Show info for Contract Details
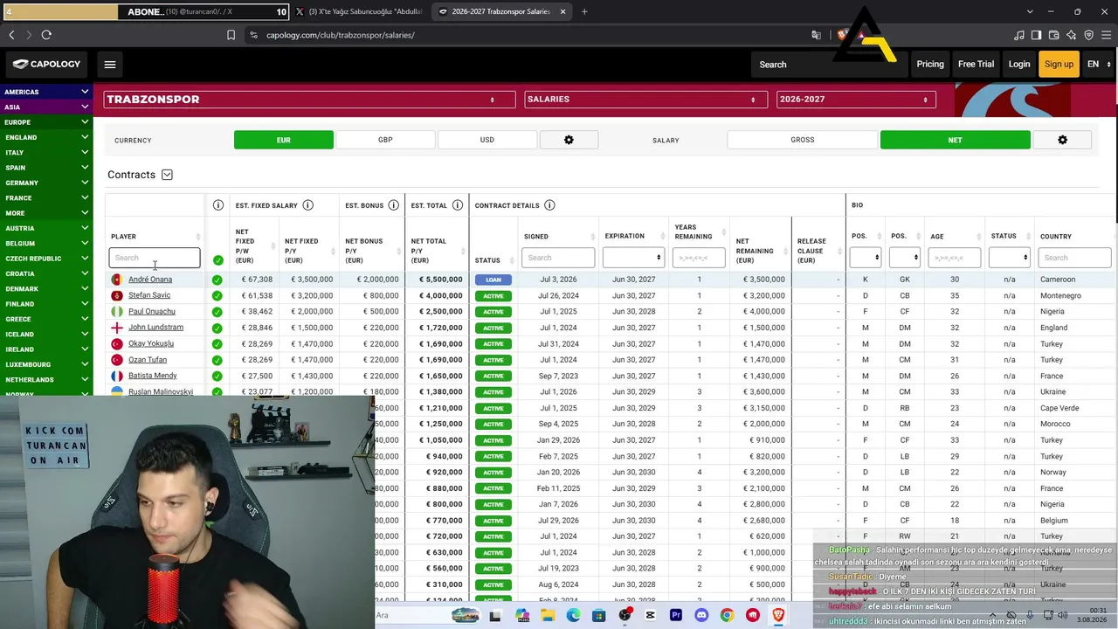Screen dimensions: 1118x629 tap(549, 205)
